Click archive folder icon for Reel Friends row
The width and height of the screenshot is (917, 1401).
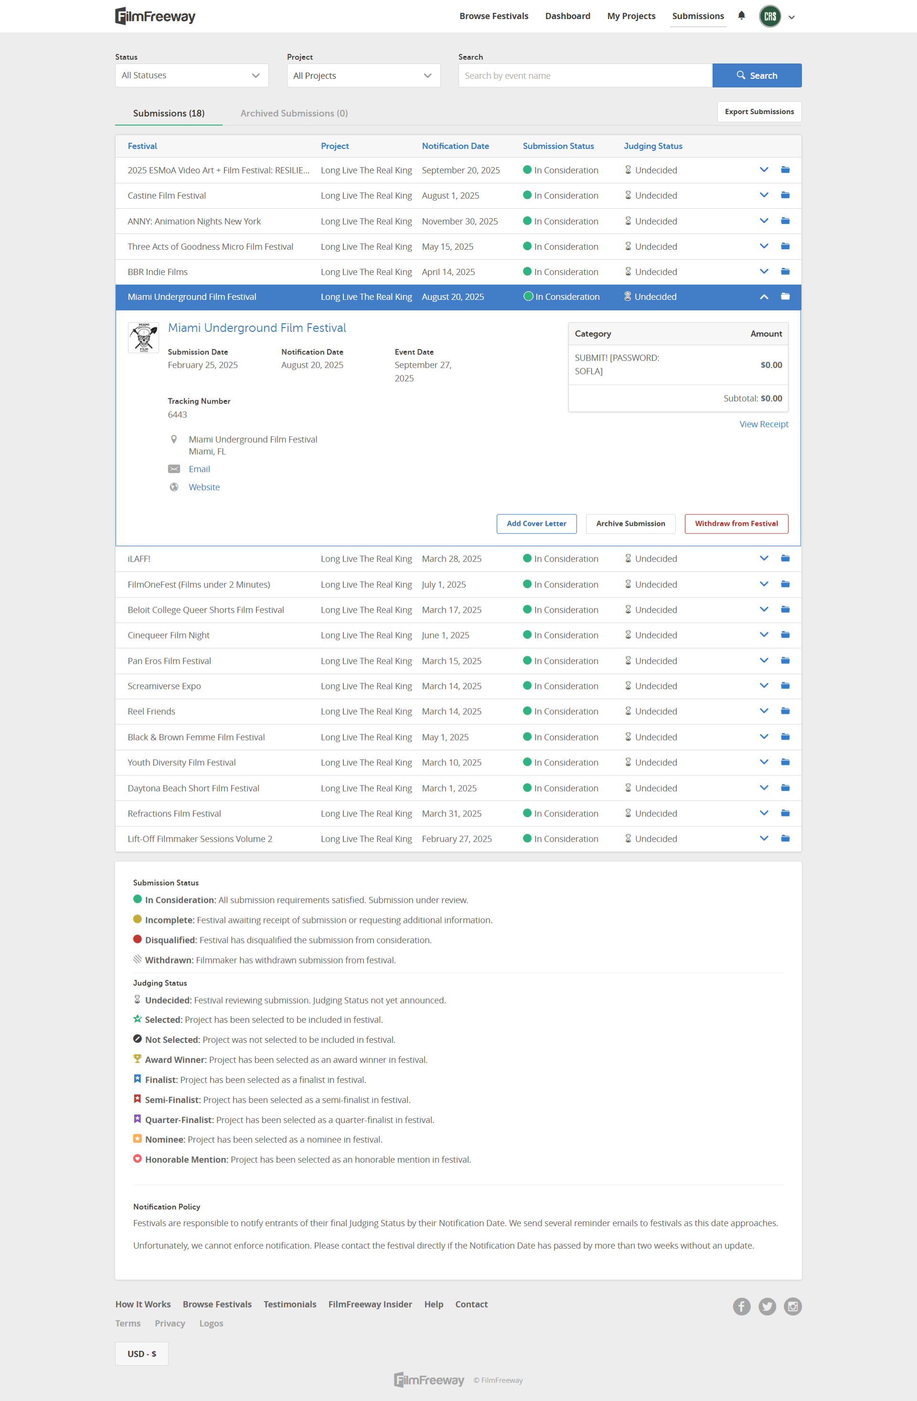(785, 711)
